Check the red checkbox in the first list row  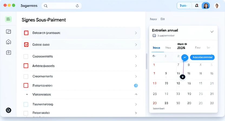pos(26,33)
